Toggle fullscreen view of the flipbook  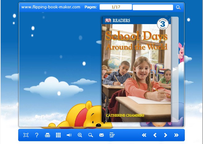coord(26,135)
